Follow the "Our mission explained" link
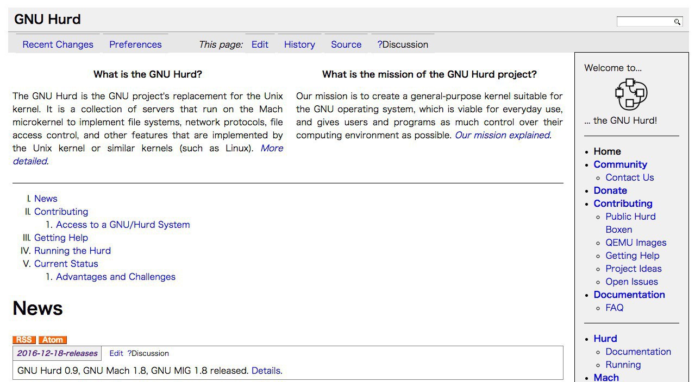The height and width of the screenshot is (382, 695). point(502,135)
